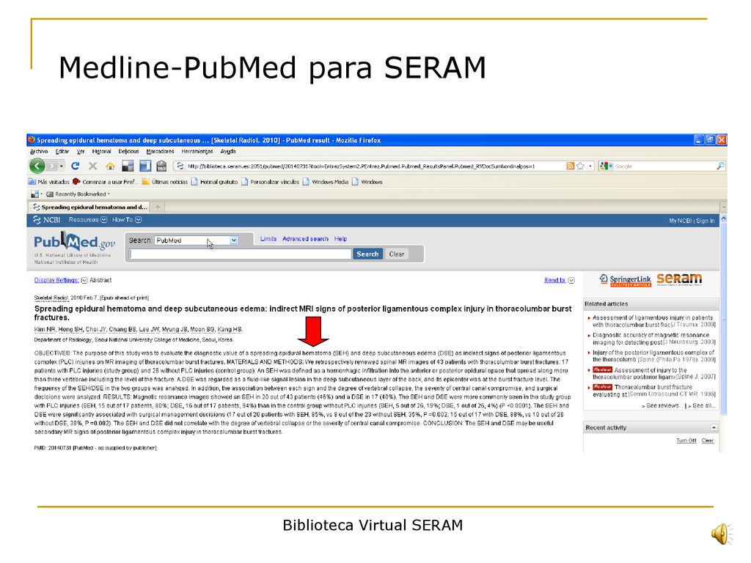Open the Archivo menu
Image resolution: width=751 pixels, height=563 pixels.
(x=39, y=151)
